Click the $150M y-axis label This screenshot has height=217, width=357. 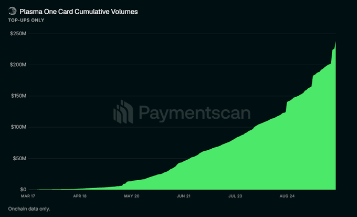pos(19,96)
